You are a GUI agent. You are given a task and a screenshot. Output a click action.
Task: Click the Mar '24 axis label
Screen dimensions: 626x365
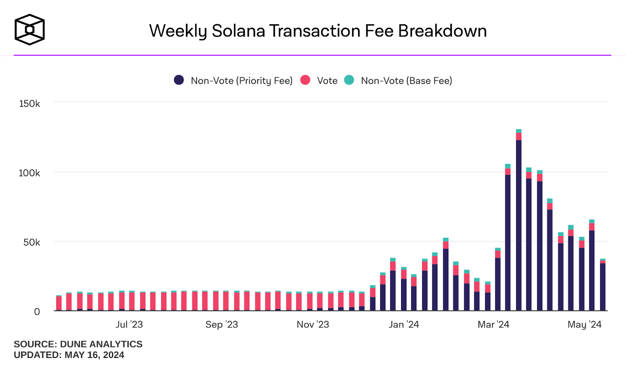pos(493,324)
